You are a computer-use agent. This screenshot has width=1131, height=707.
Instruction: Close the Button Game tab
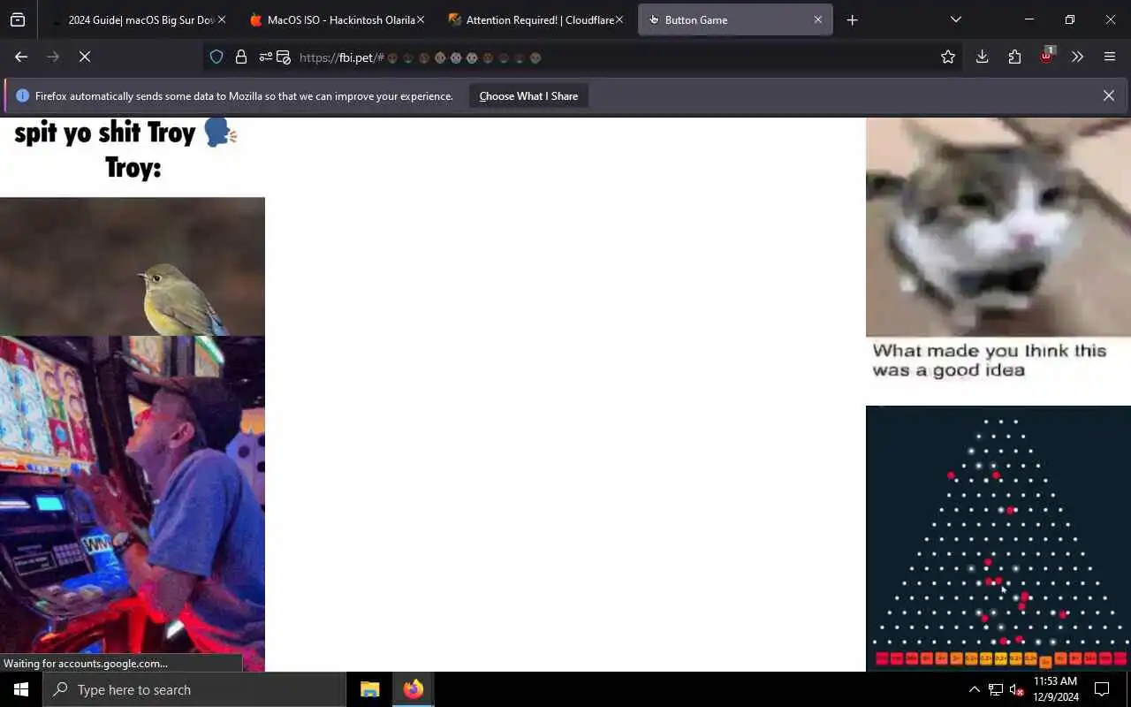coord(818,19)
